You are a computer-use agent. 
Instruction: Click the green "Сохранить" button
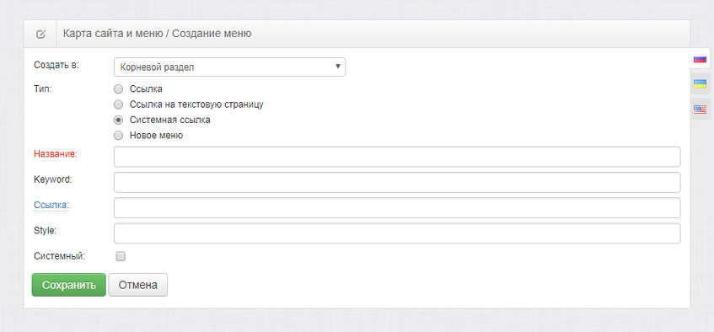(69, 285)
